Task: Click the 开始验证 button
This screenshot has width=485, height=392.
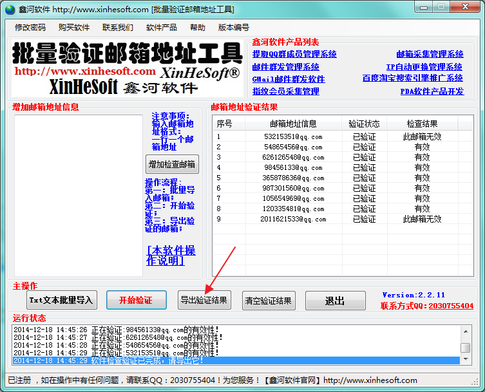Action: pos(136,300)
